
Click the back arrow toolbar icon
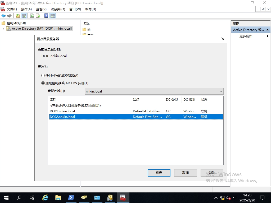pos(3,16)
